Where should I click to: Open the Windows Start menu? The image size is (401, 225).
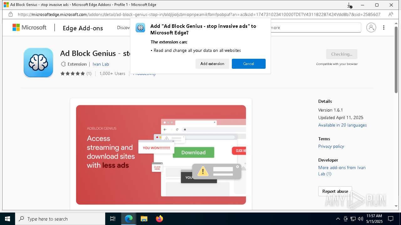tap(8, 219)
